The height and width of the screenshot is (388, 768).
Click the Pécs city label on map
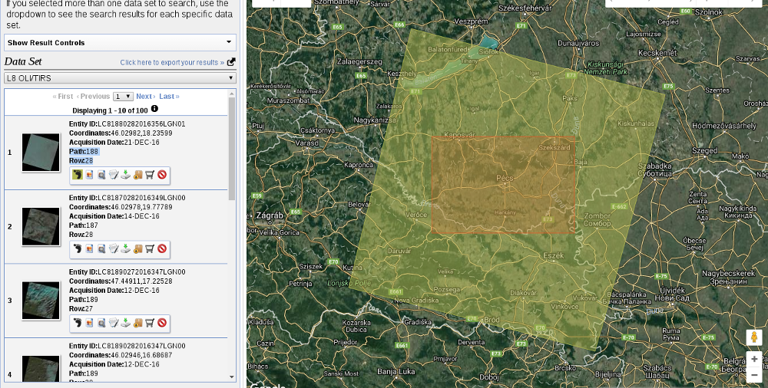coord(505,178)
